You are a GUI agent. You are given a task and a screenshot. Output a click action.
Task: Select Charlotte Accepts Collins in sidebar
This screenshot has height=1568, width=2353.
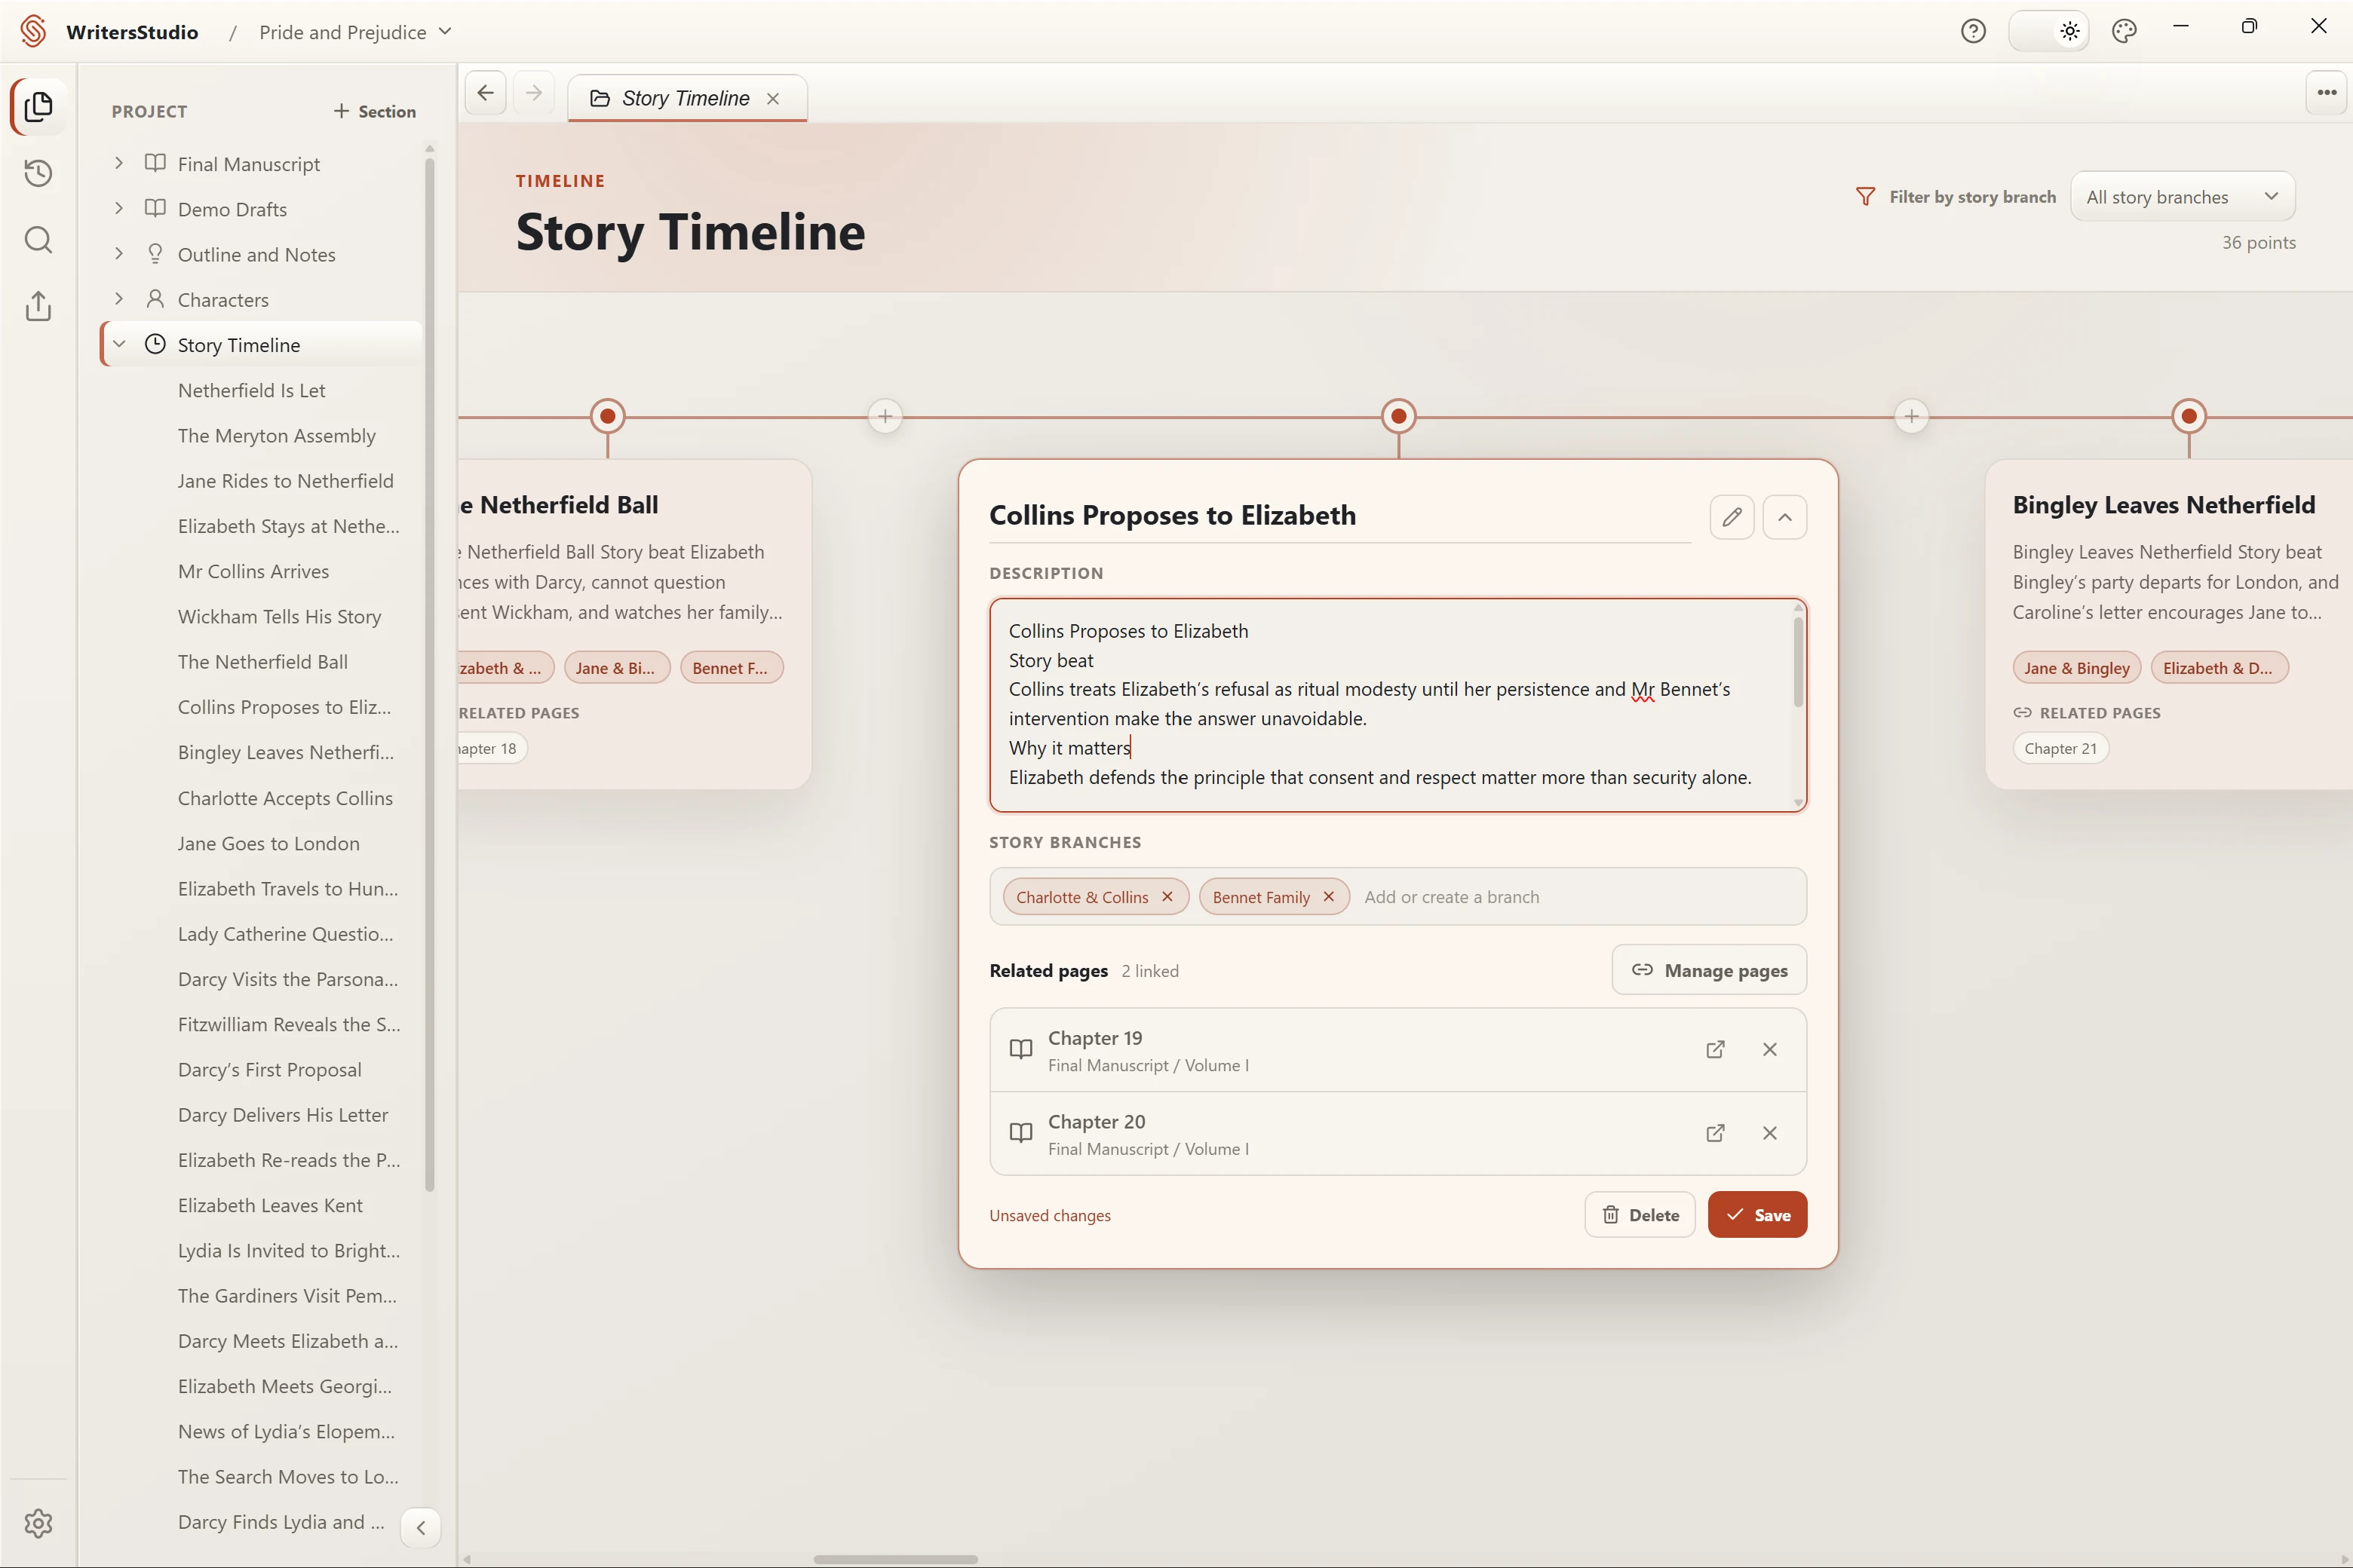(285, 798)
